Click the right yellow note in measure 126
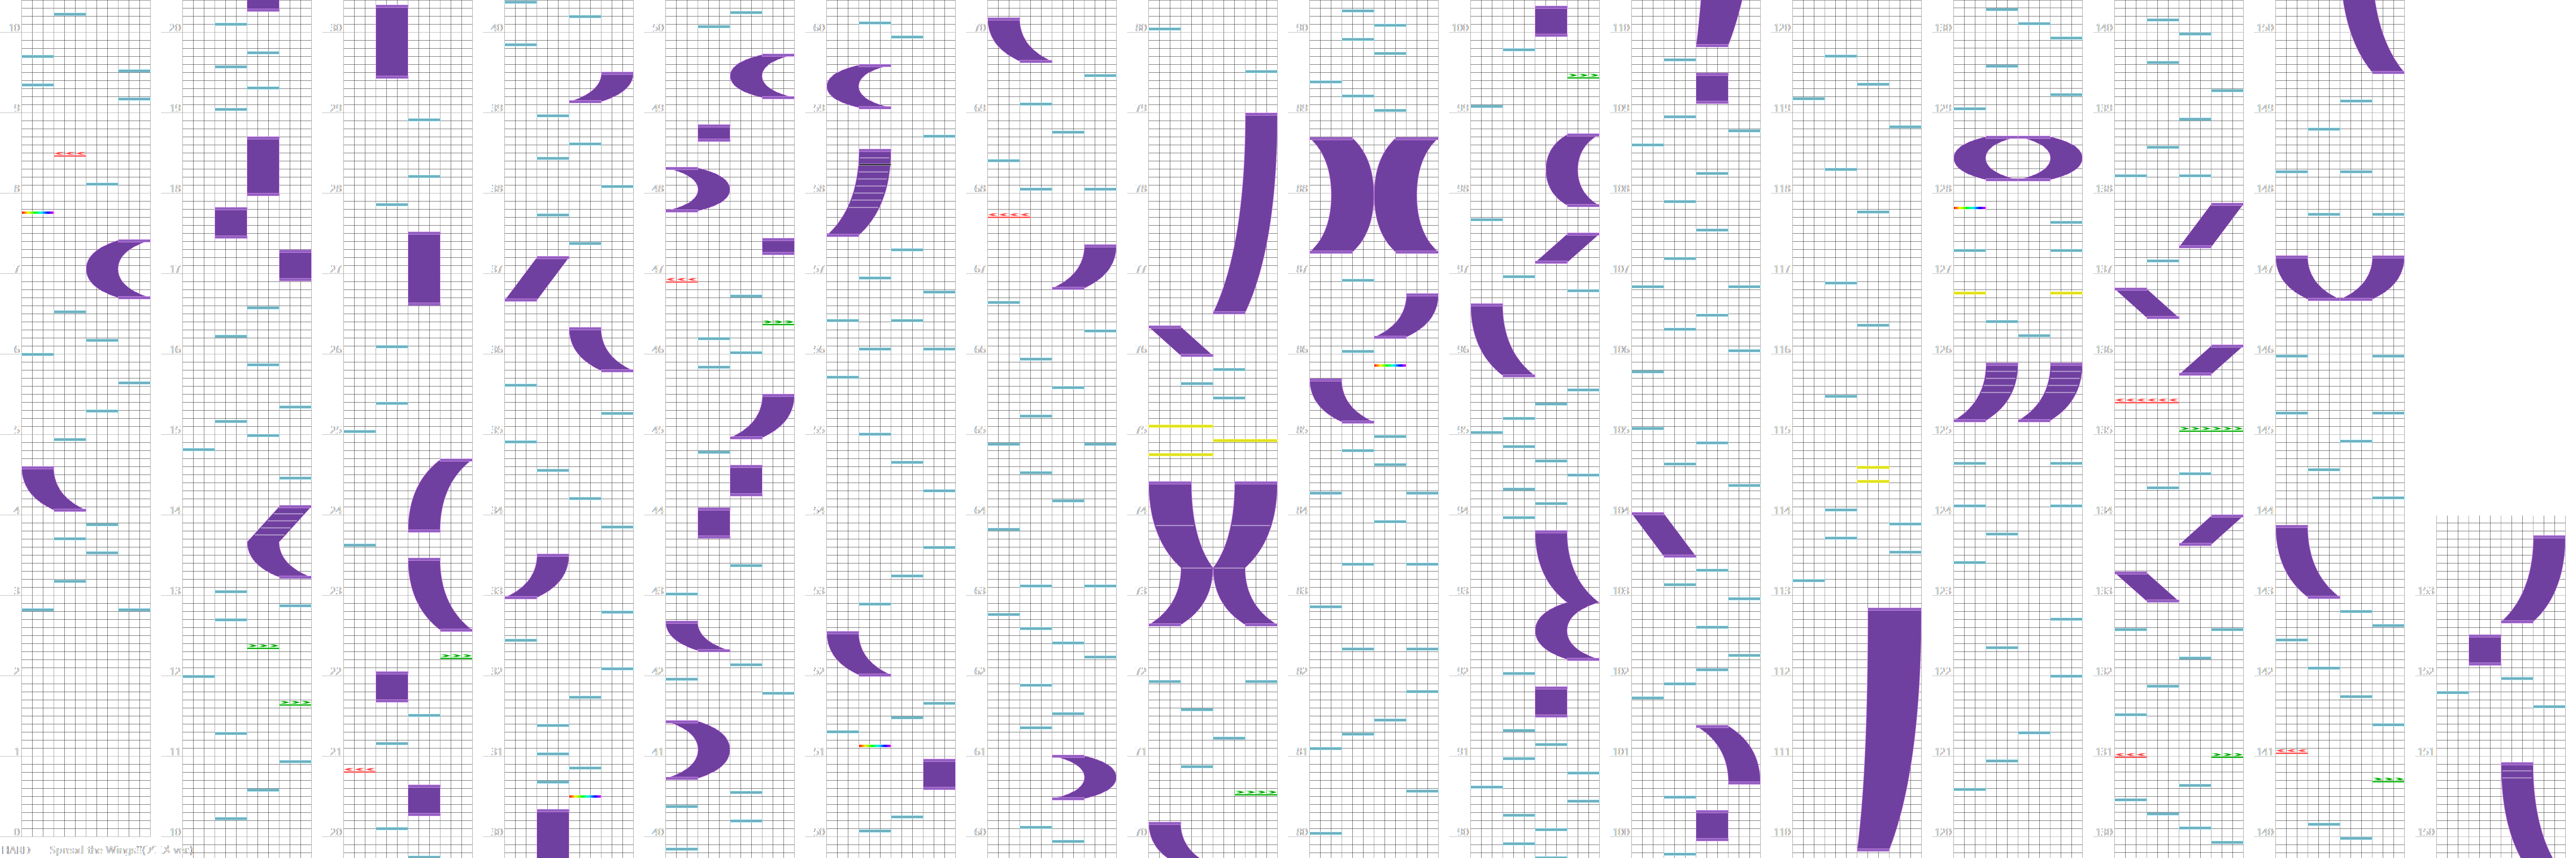The height and width of the screenshot is (858, 2576). (2066, 293)
